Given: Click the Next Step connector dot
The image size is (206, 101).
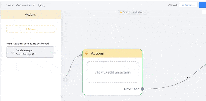Looking at the screenshot, I should tap(142, 89).
